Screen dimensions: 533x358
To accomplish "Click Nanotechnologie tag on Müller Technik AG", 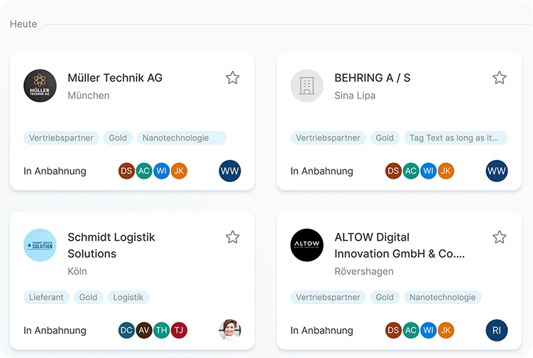I will click(182, 138).
